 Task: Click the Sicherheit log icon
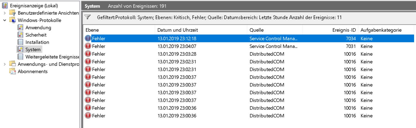point(20,35)
